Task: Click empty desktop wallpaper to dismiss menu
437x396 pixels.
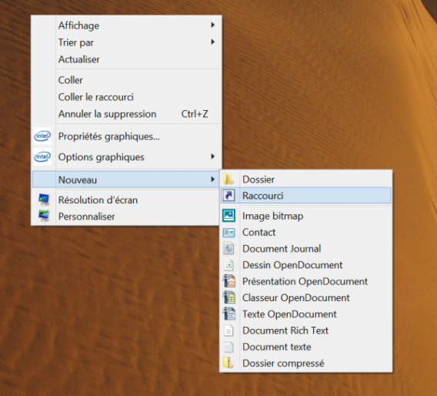Action: (x=321, y=84)
